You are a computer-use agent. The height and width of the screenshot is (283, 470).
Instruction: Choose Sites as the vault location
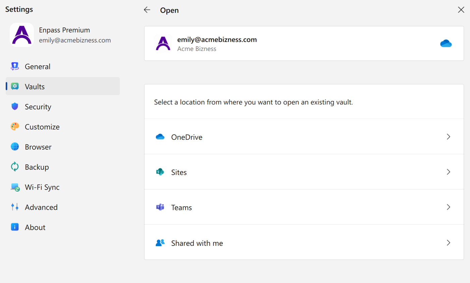coord(304,172)
